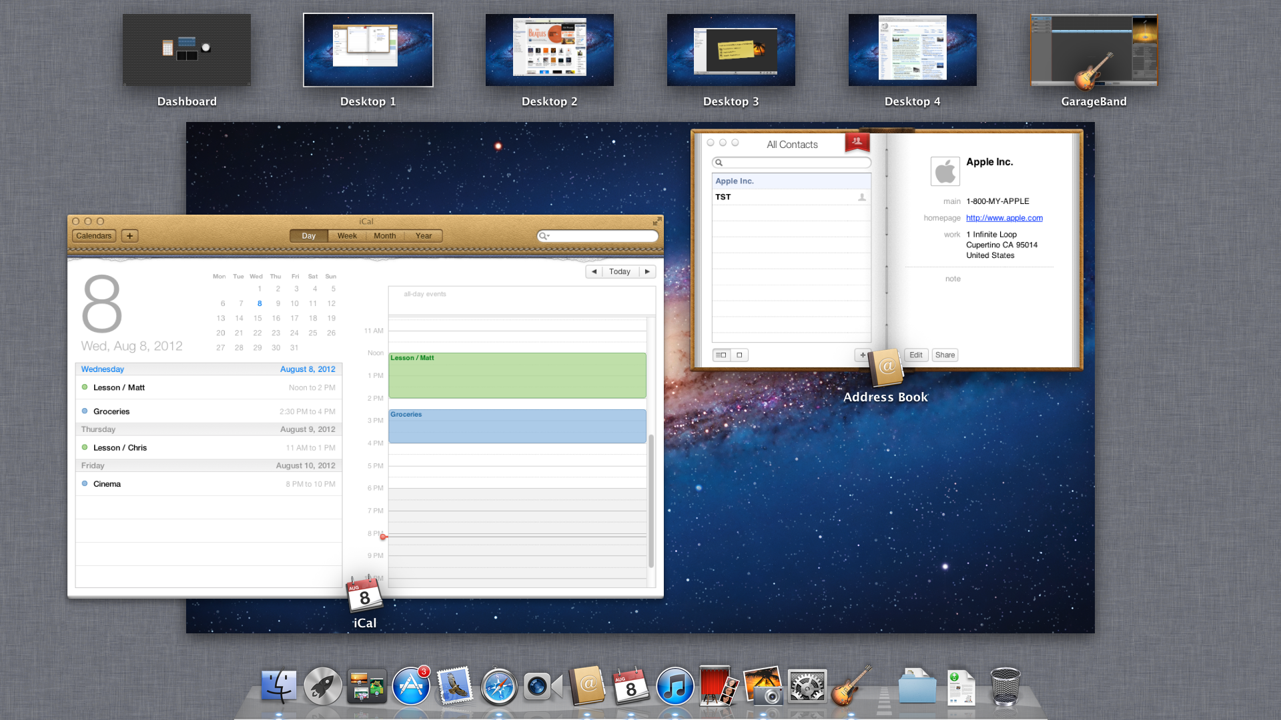Select green Lesson / Matt event block
The width and height of the screenshot is (1281, 720).
(x=517, y=375)
